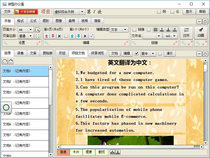Toggle the unlabeled checkbox right of 链接
This screenshot has height=158, width=210.
coord(149,30)
